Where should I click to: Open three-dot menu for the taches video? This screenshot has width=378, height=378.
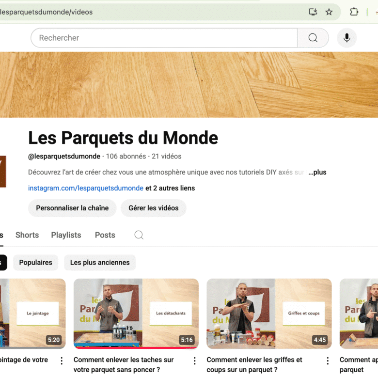(x=194, y=361)
